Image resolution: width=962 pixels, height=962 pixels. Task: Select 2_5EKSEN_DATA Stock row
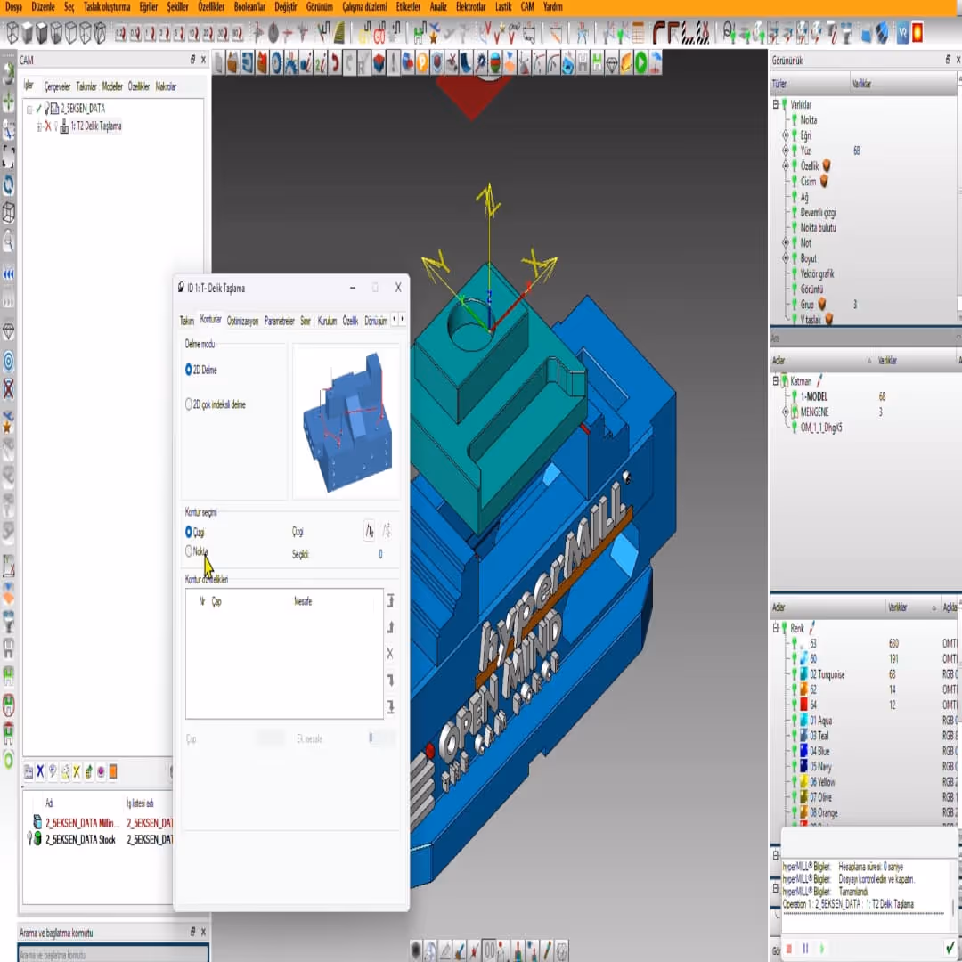[98, 839]
